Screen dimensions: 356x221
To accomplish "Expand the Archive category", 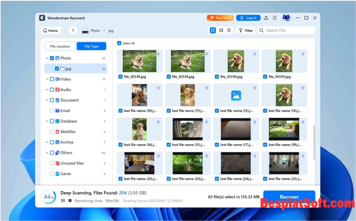I will pos(47,142).
